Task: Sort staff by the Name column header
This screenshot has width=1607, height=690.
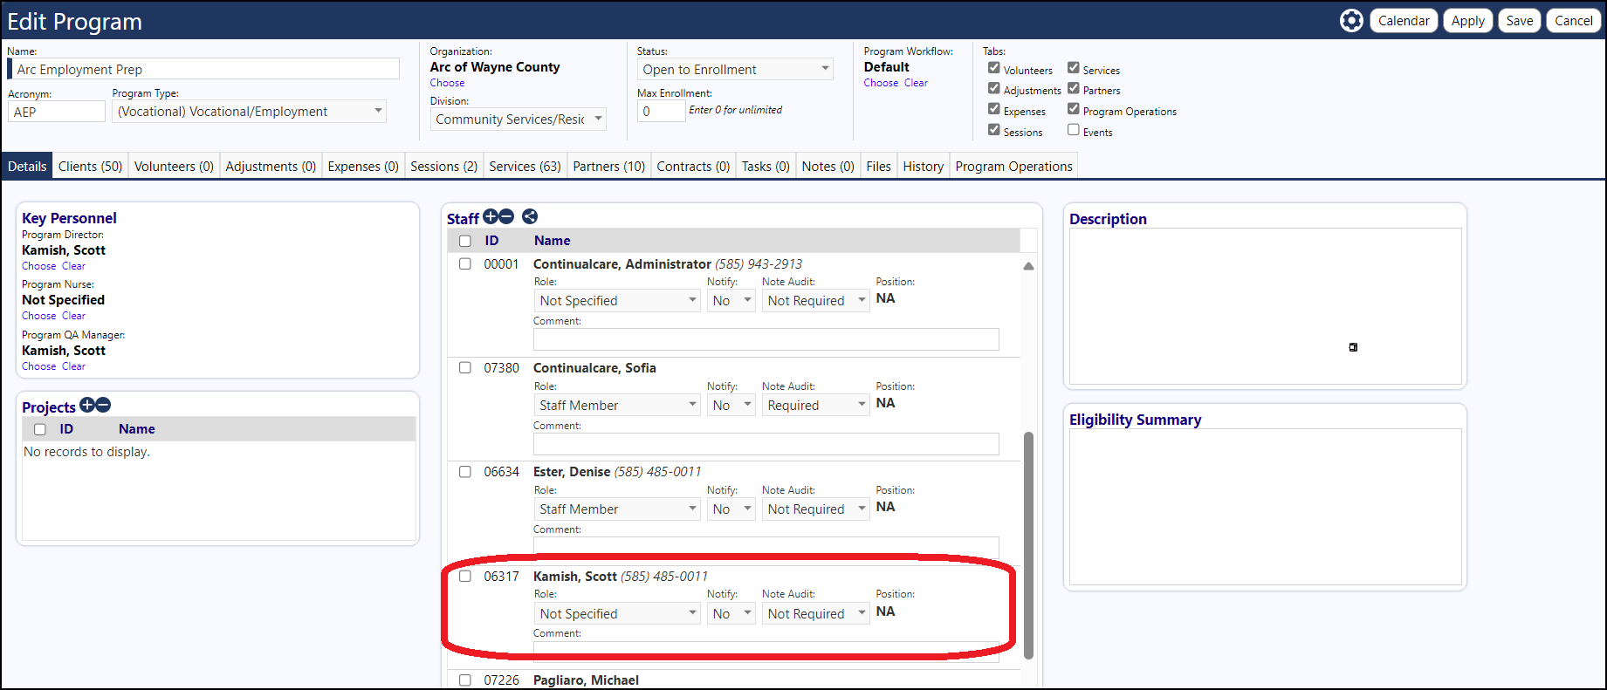Action: click(553, 241)
